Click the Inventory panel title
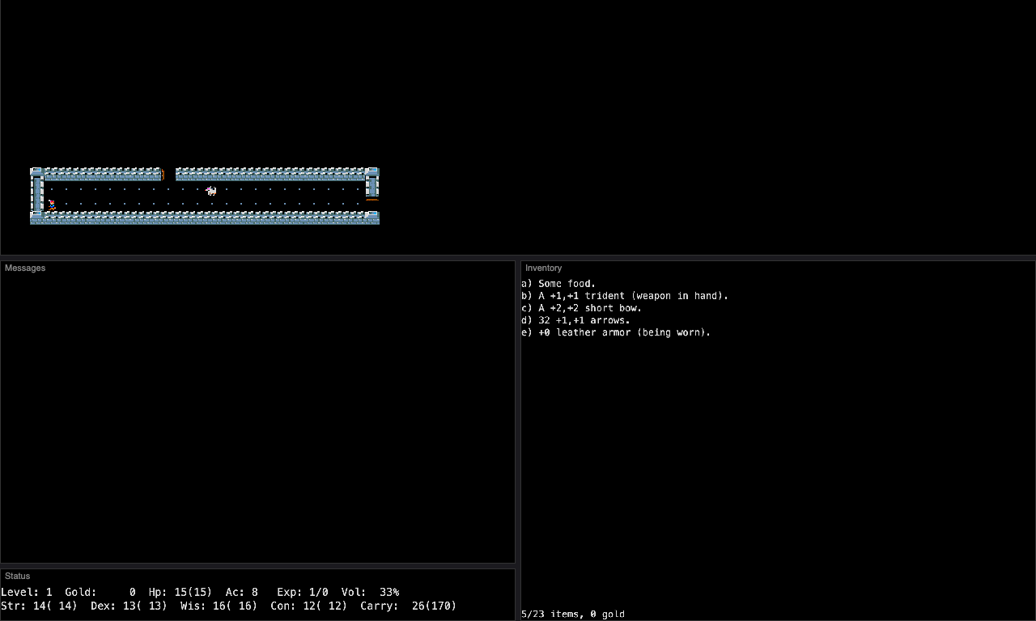Image resolution: width=1036 pixels, height=621 pixels. click(543, 268)
